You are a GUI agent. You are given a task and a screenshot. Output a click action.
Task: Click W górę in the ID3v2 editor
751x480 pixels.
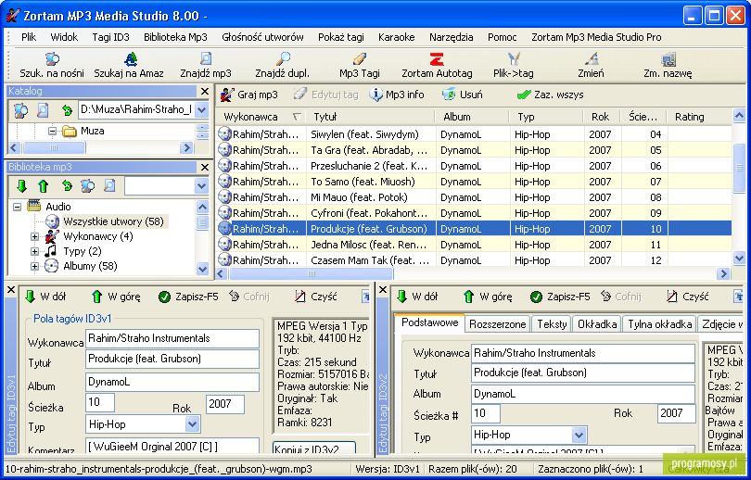click(x=488, y=297)
